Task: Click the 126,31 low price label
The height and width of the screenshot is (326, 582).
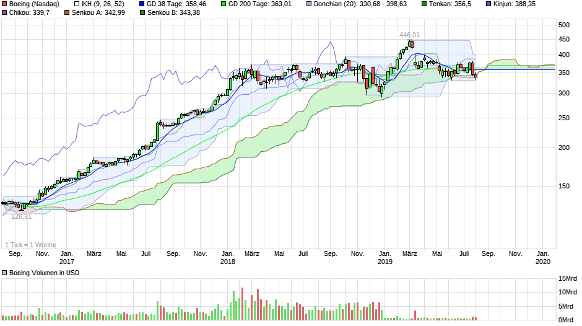Action: (x=22, y=216)
